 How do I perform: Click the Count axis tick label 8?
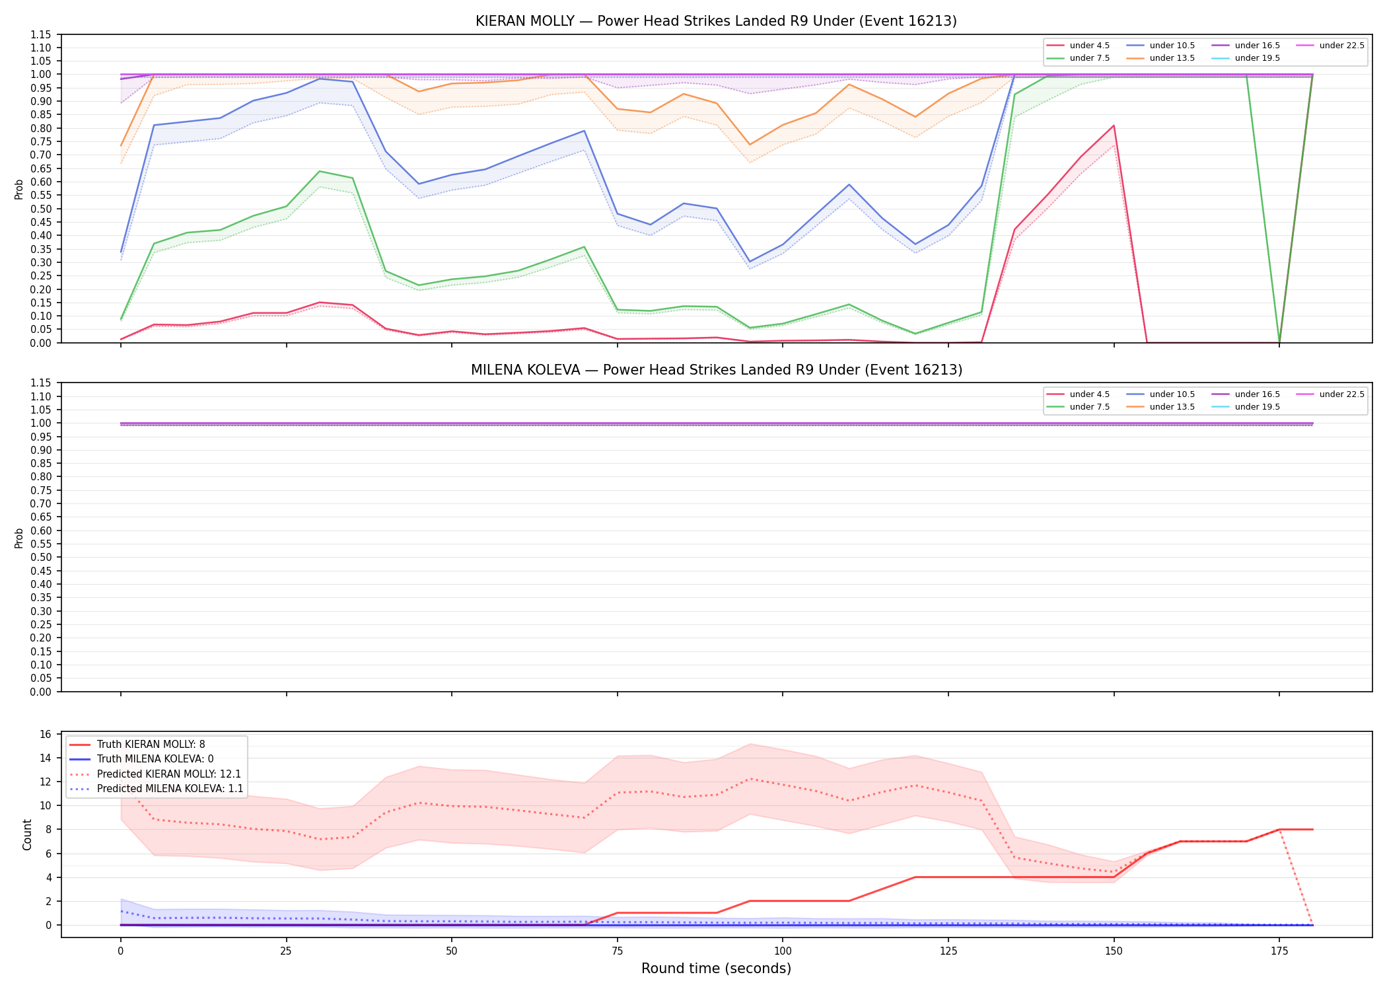click(48, 829)
